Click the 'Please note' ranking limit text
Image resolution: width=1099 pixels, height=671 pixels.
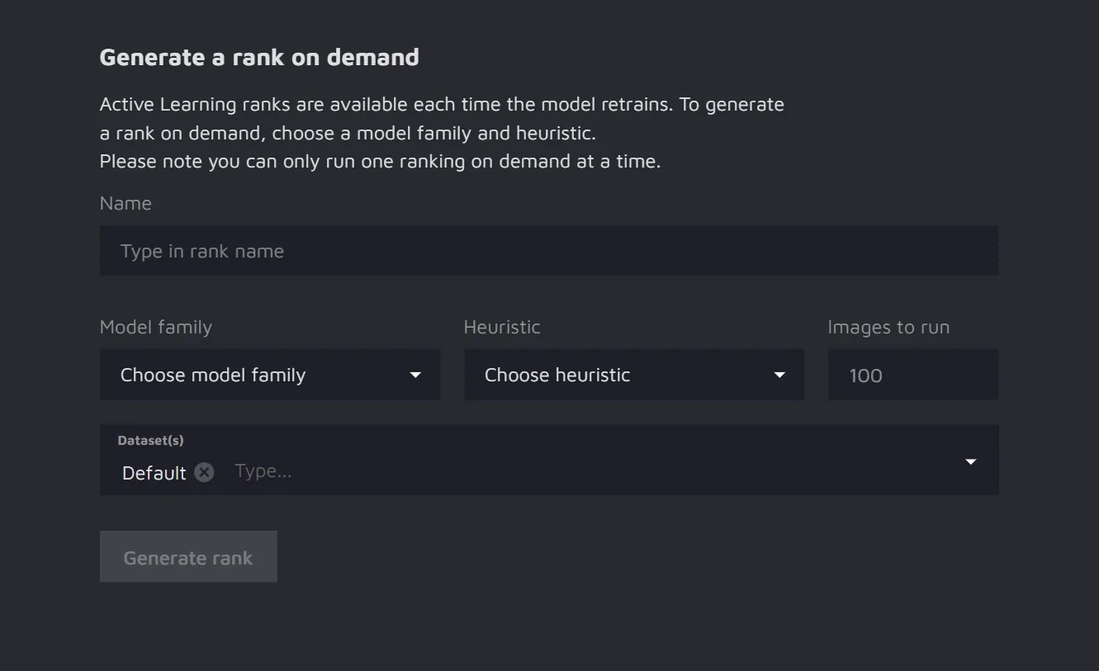[380, 162]
